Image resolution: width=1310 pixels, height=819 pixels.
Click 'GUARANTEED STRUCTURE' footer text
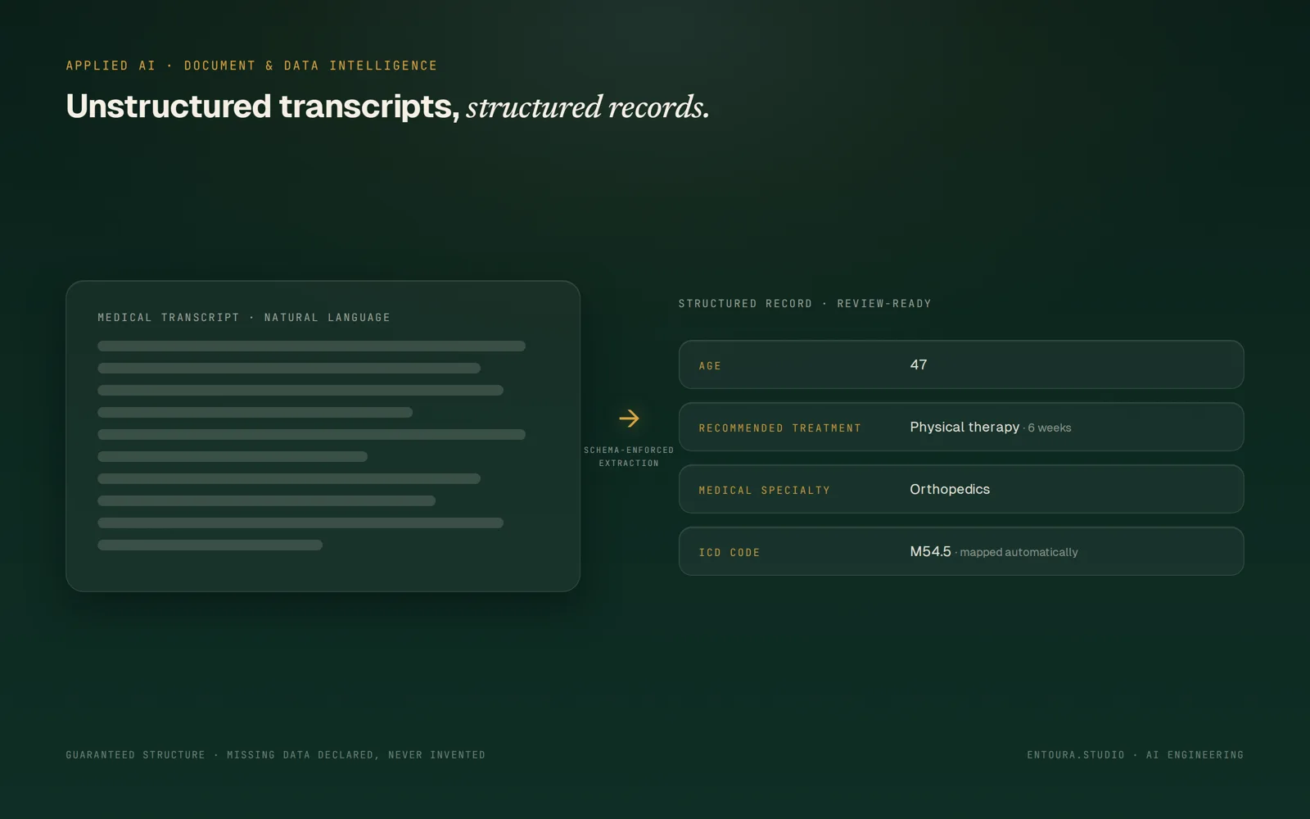coord(135,755)
